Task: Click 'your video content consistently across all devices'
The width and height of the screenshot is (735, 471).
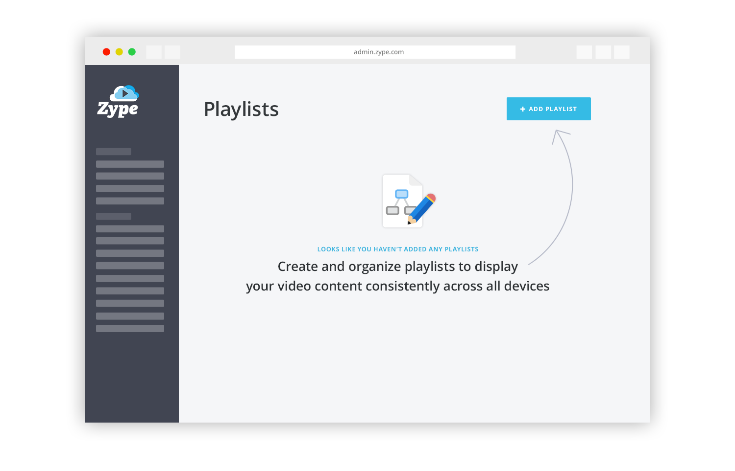Action: point(398,286)
